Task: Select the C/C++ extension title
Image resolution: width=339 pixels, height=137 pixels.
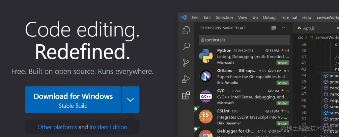Action: tap(224, 91)
